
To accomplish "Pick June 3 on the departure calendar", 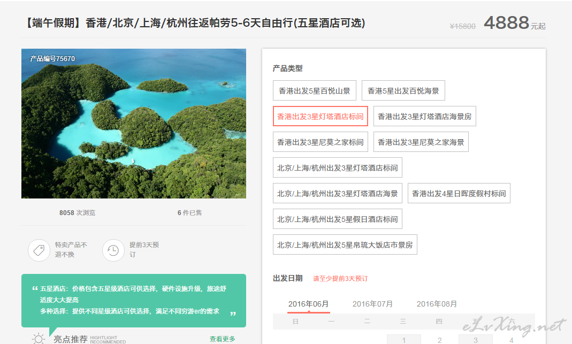I will point(475,339).
